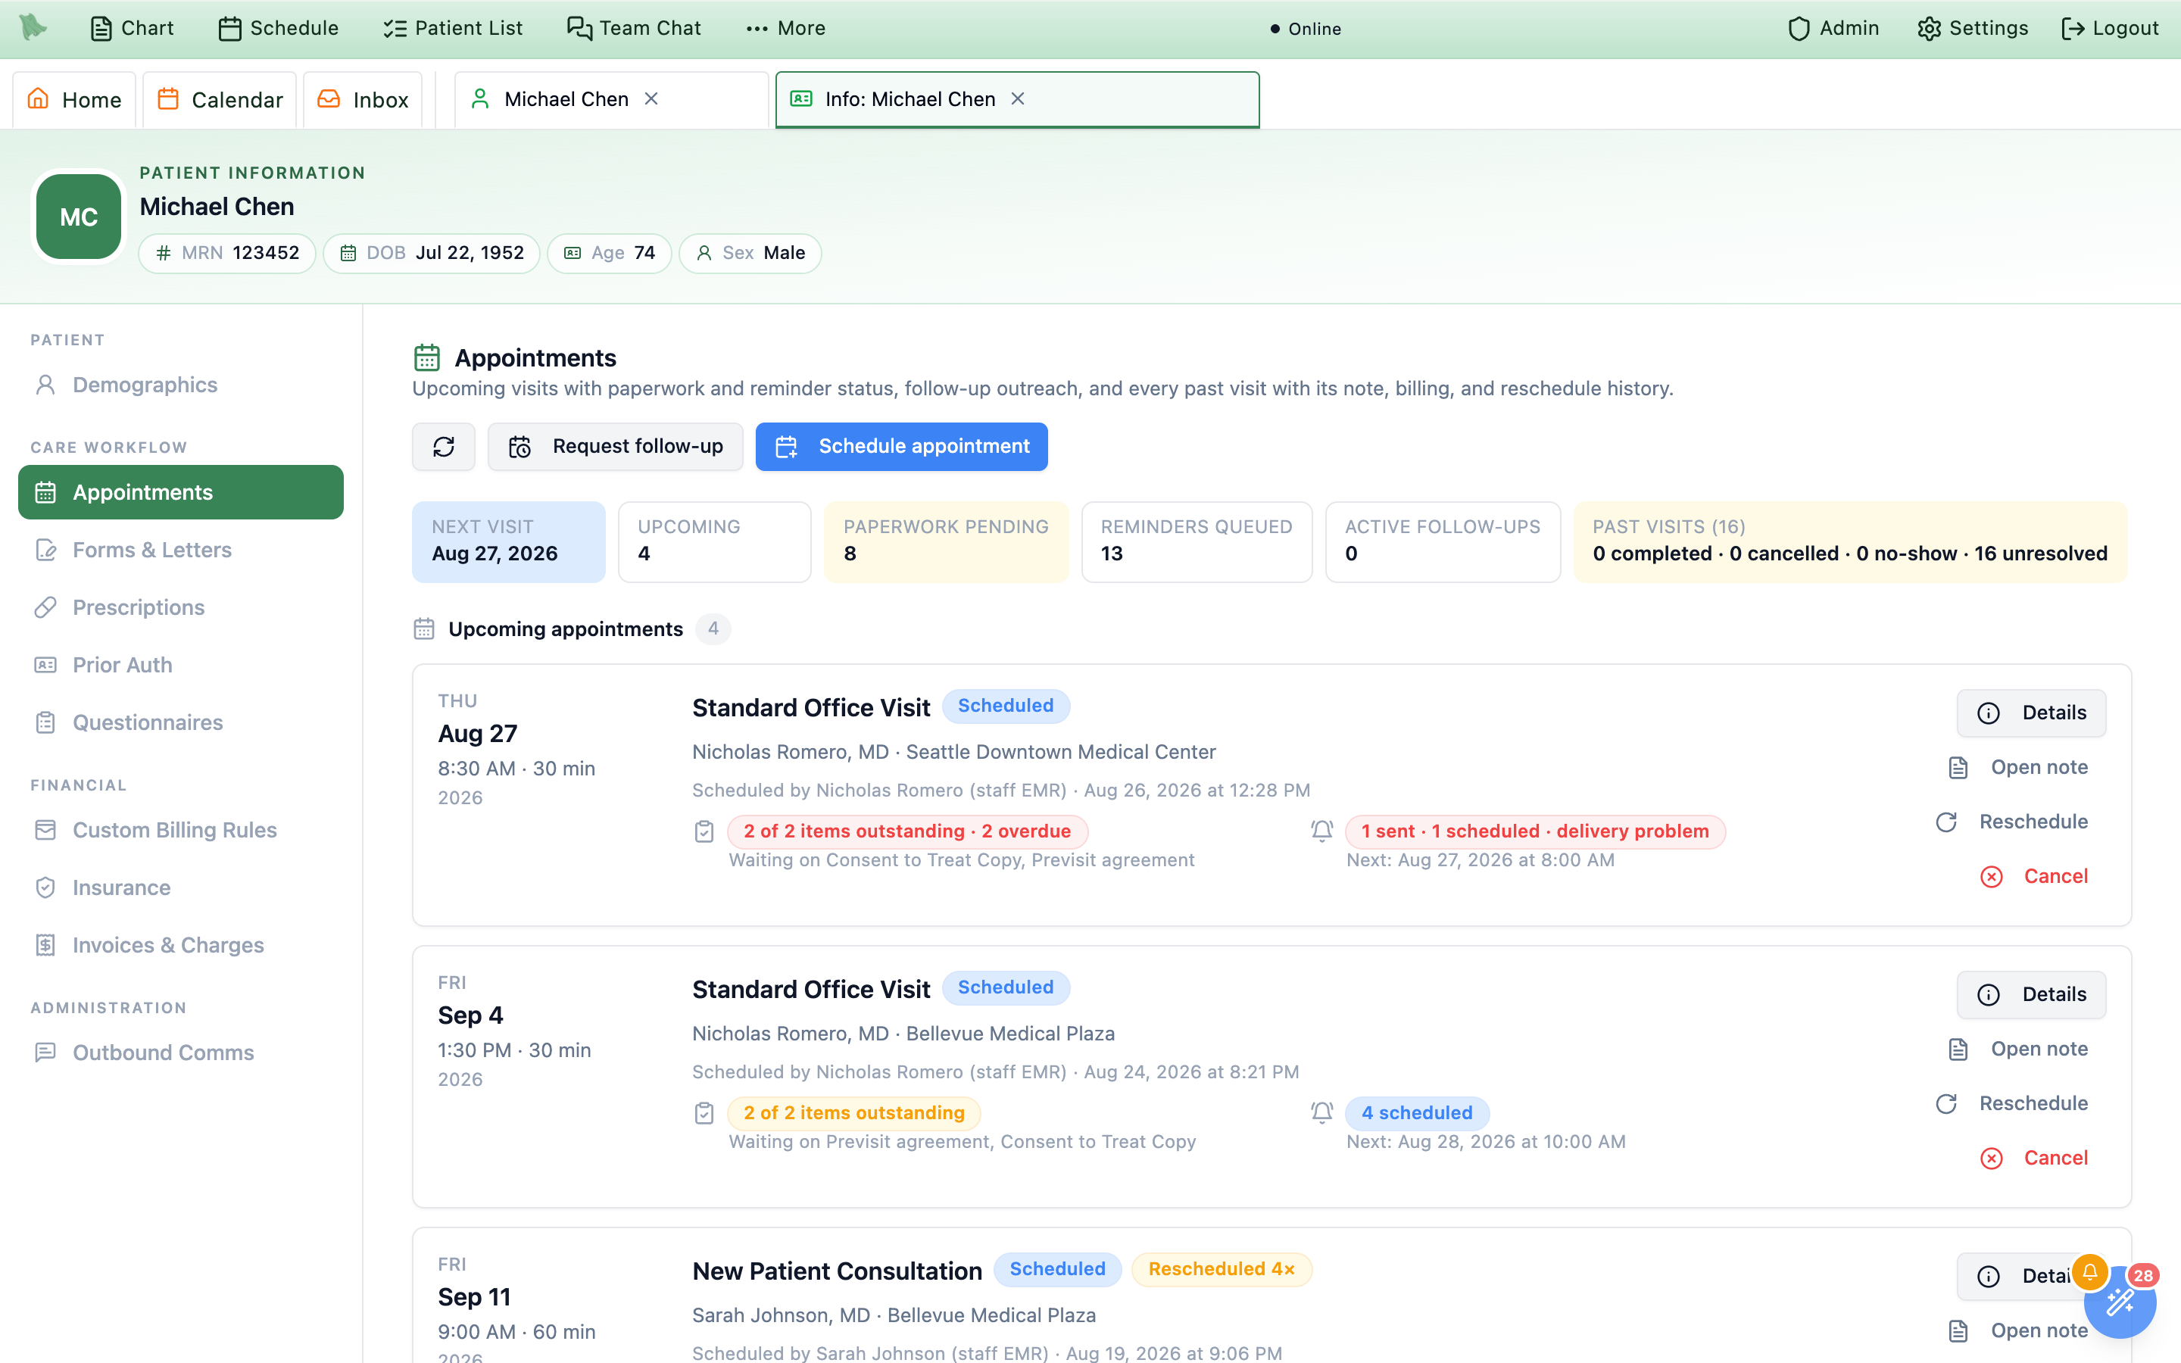Click the '4 scheduled' reminders badge

pos(1417,1113)
